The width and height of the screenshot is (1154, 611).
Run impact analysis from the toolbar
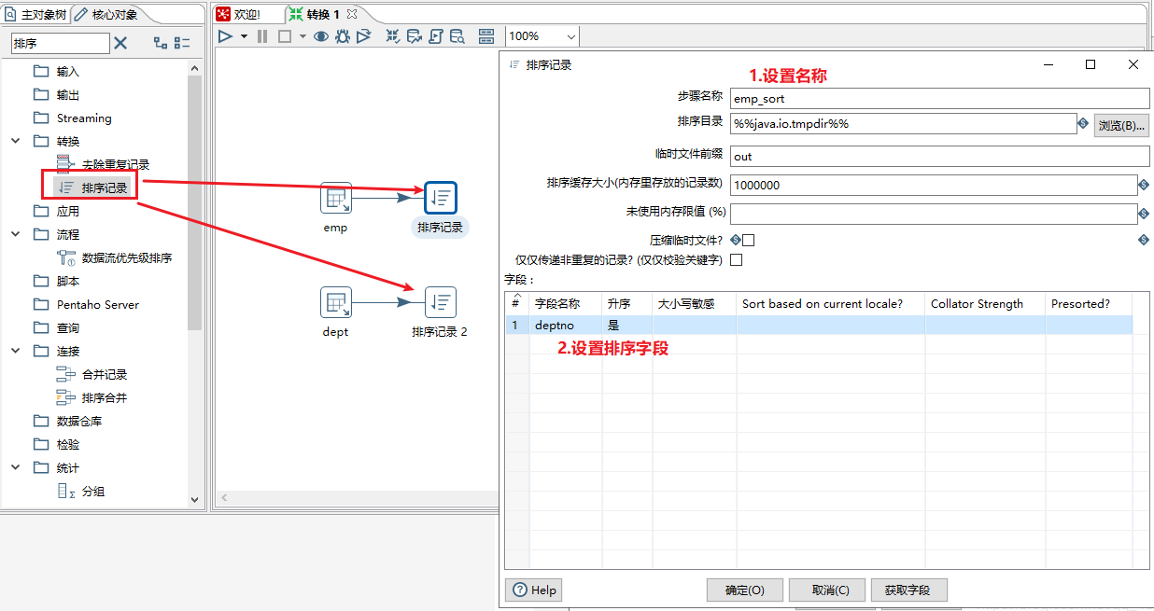coord(414,36)
